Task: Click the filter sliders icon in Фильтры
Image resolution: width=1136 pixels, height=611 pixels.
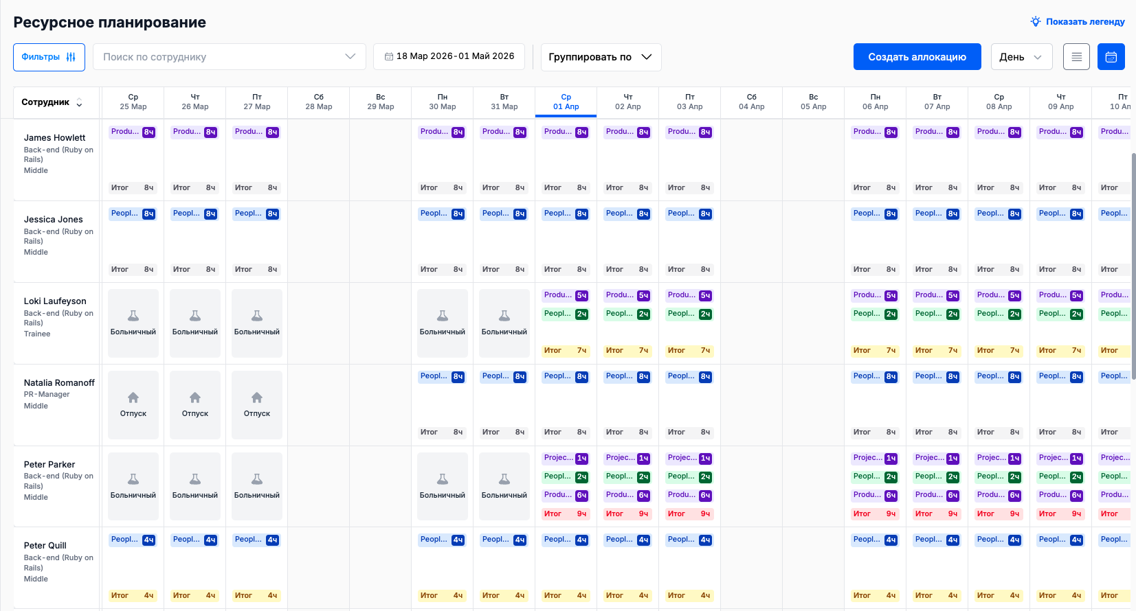Action: (x=71, y=57)
